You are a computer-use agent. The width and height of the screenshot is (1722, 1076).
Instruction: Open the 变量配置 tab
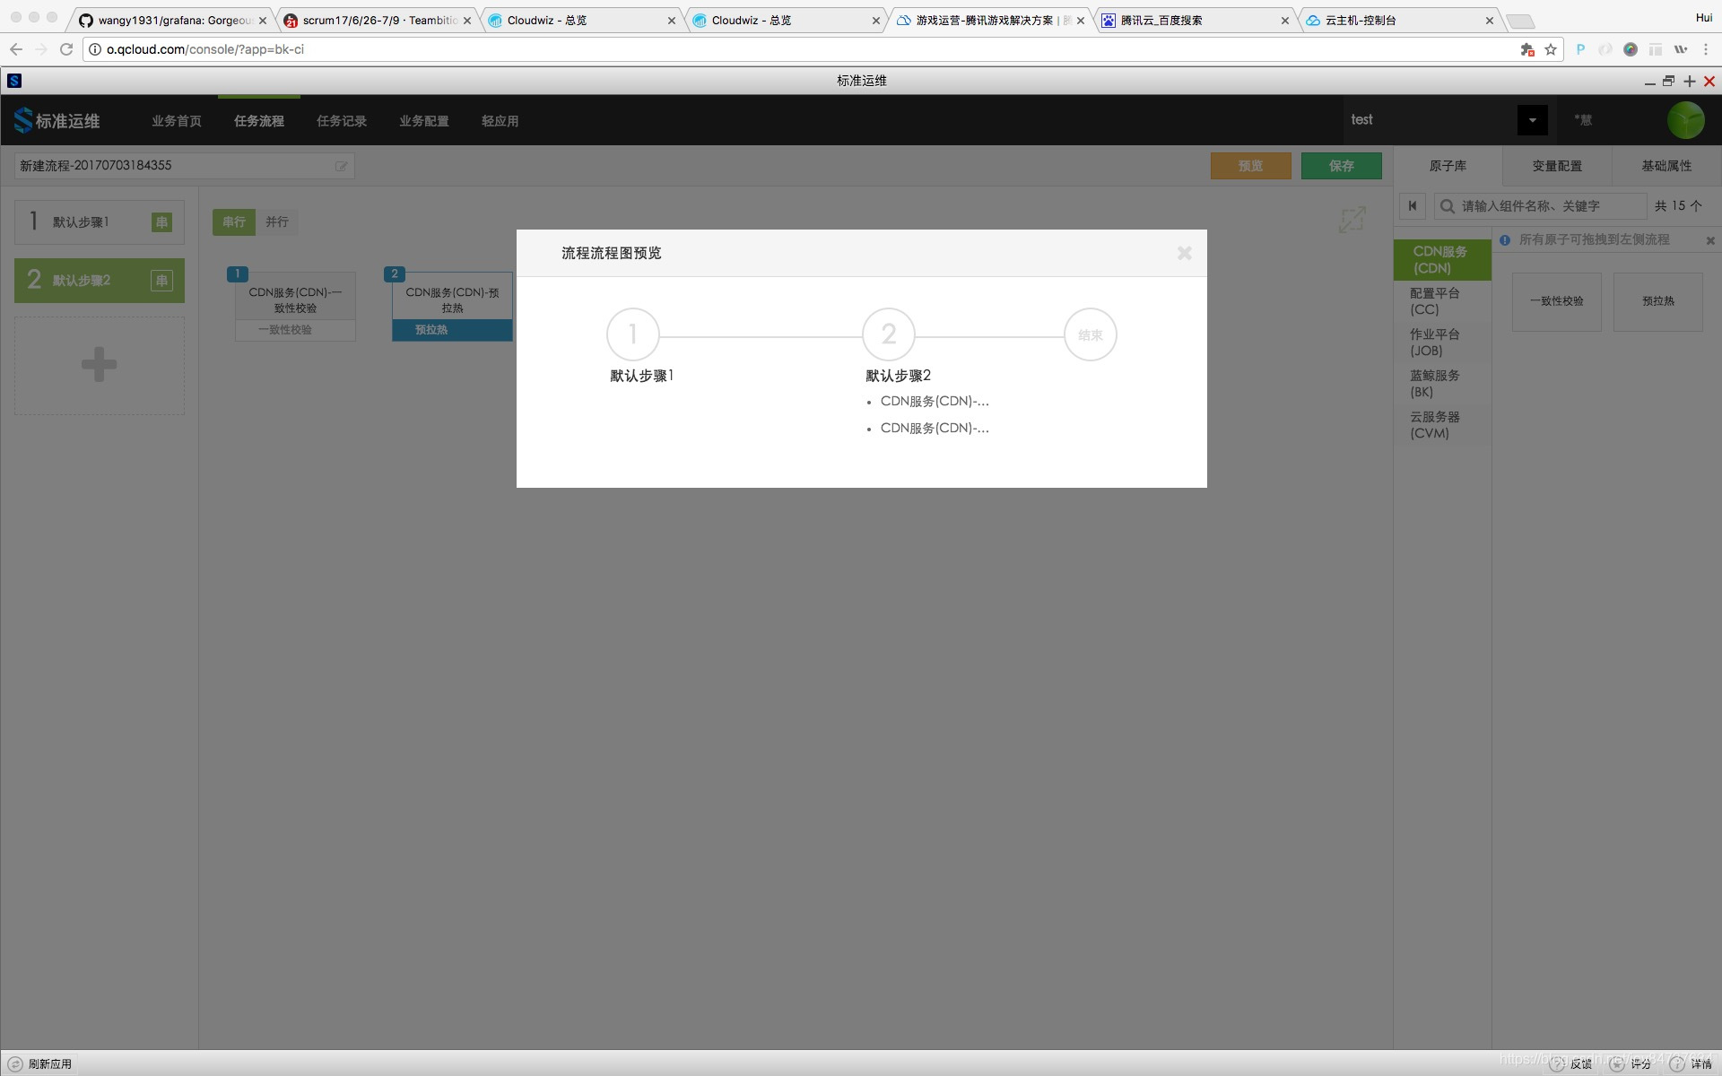click(x=1557, y=166)
